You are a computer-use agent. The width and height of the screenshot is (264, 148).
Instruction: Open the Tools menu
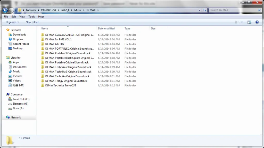click(31, 17)
